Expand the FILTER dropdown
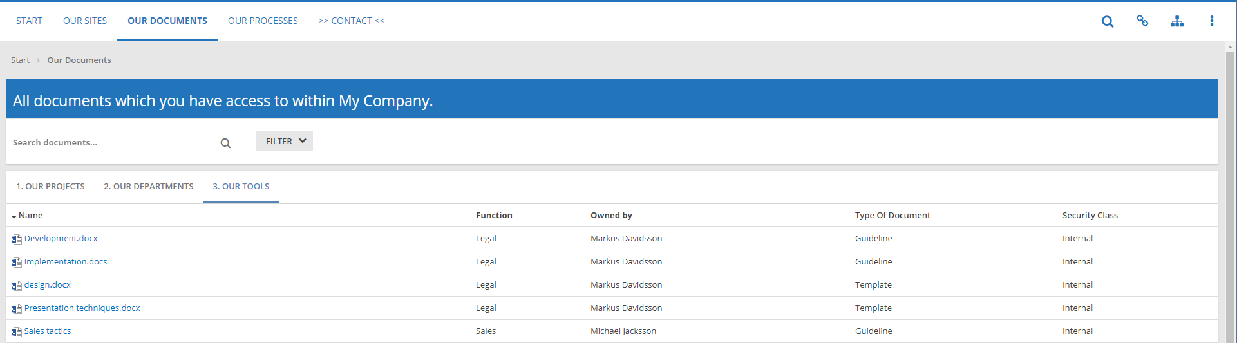The image size is (1237, 343). tap(285, 141)
